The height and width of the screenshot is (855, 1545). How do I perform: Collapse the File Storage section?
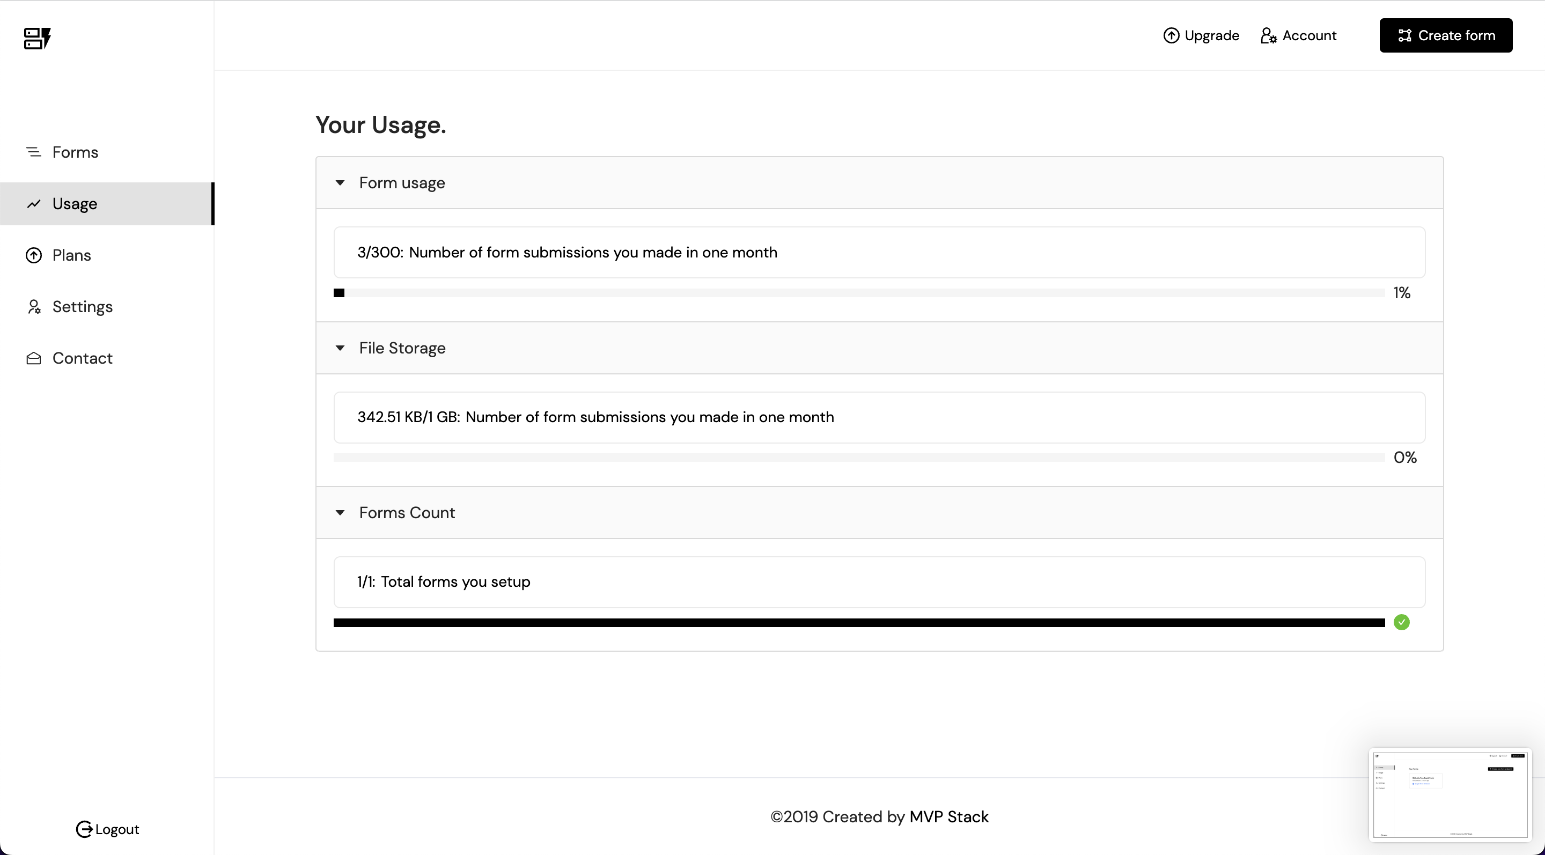pos(340,348)
